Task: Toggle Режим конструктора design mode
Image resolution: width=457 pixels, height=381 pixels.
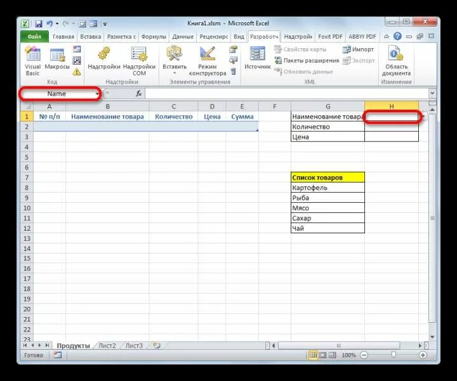Action: coord(208,61)
